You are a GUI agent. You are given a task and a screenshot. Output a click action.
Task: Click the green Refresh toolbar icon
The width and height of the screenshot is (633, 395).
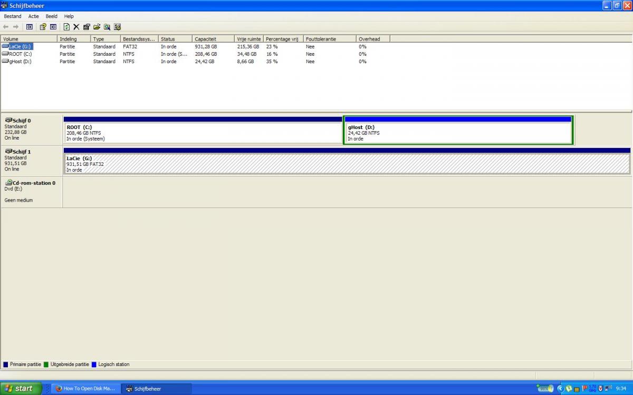(66, 27)
